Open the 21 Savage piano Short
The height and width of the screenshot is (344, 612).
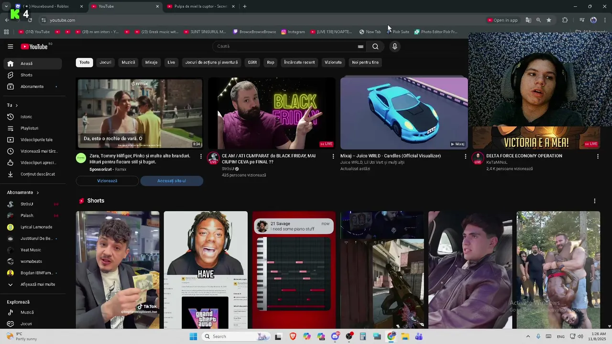[x=294, y=270]
